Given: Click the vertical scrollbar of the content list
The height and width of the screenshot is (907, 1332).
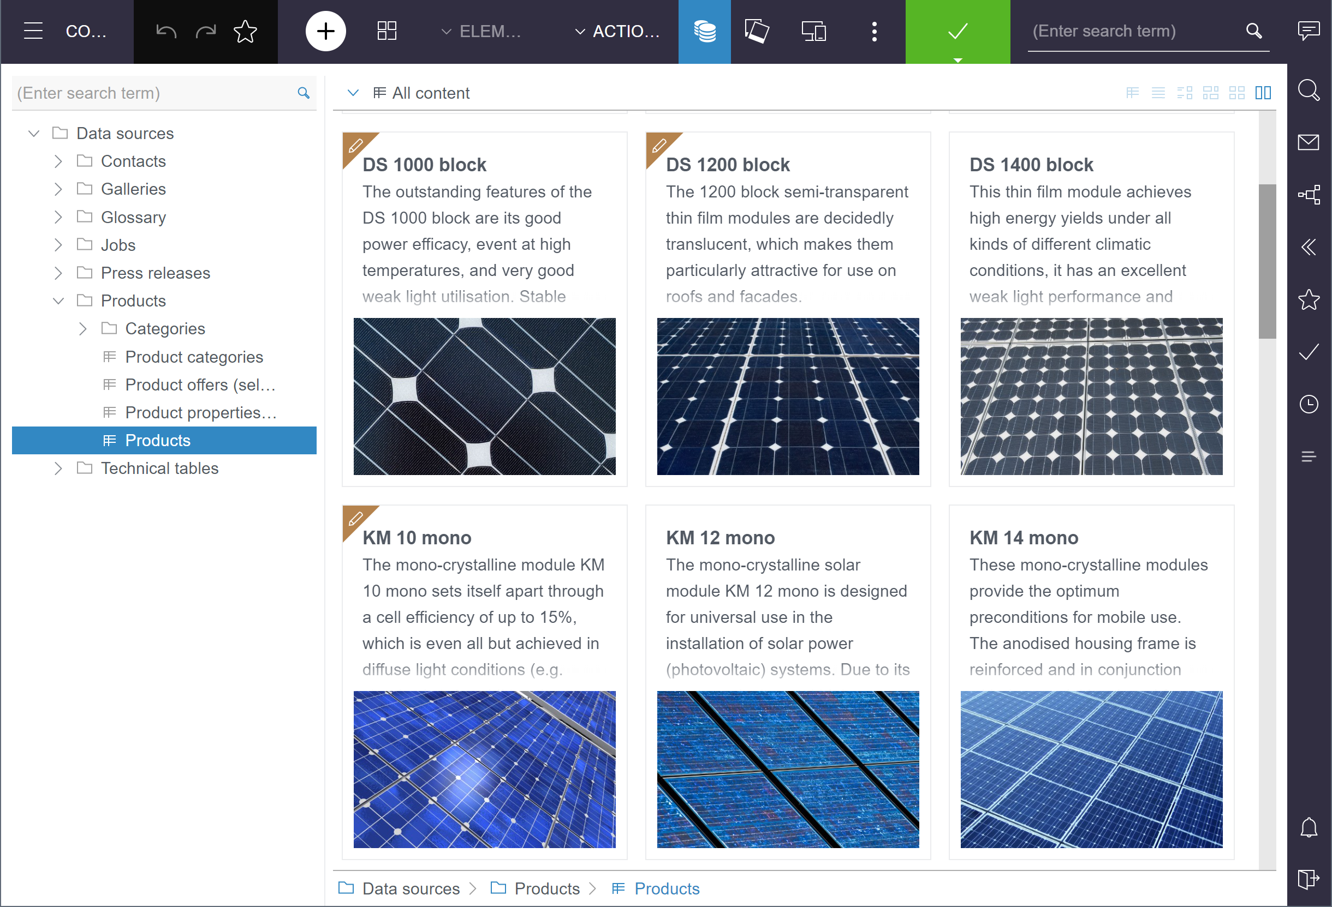Looking at the screenshot, I should (1267, 261).
